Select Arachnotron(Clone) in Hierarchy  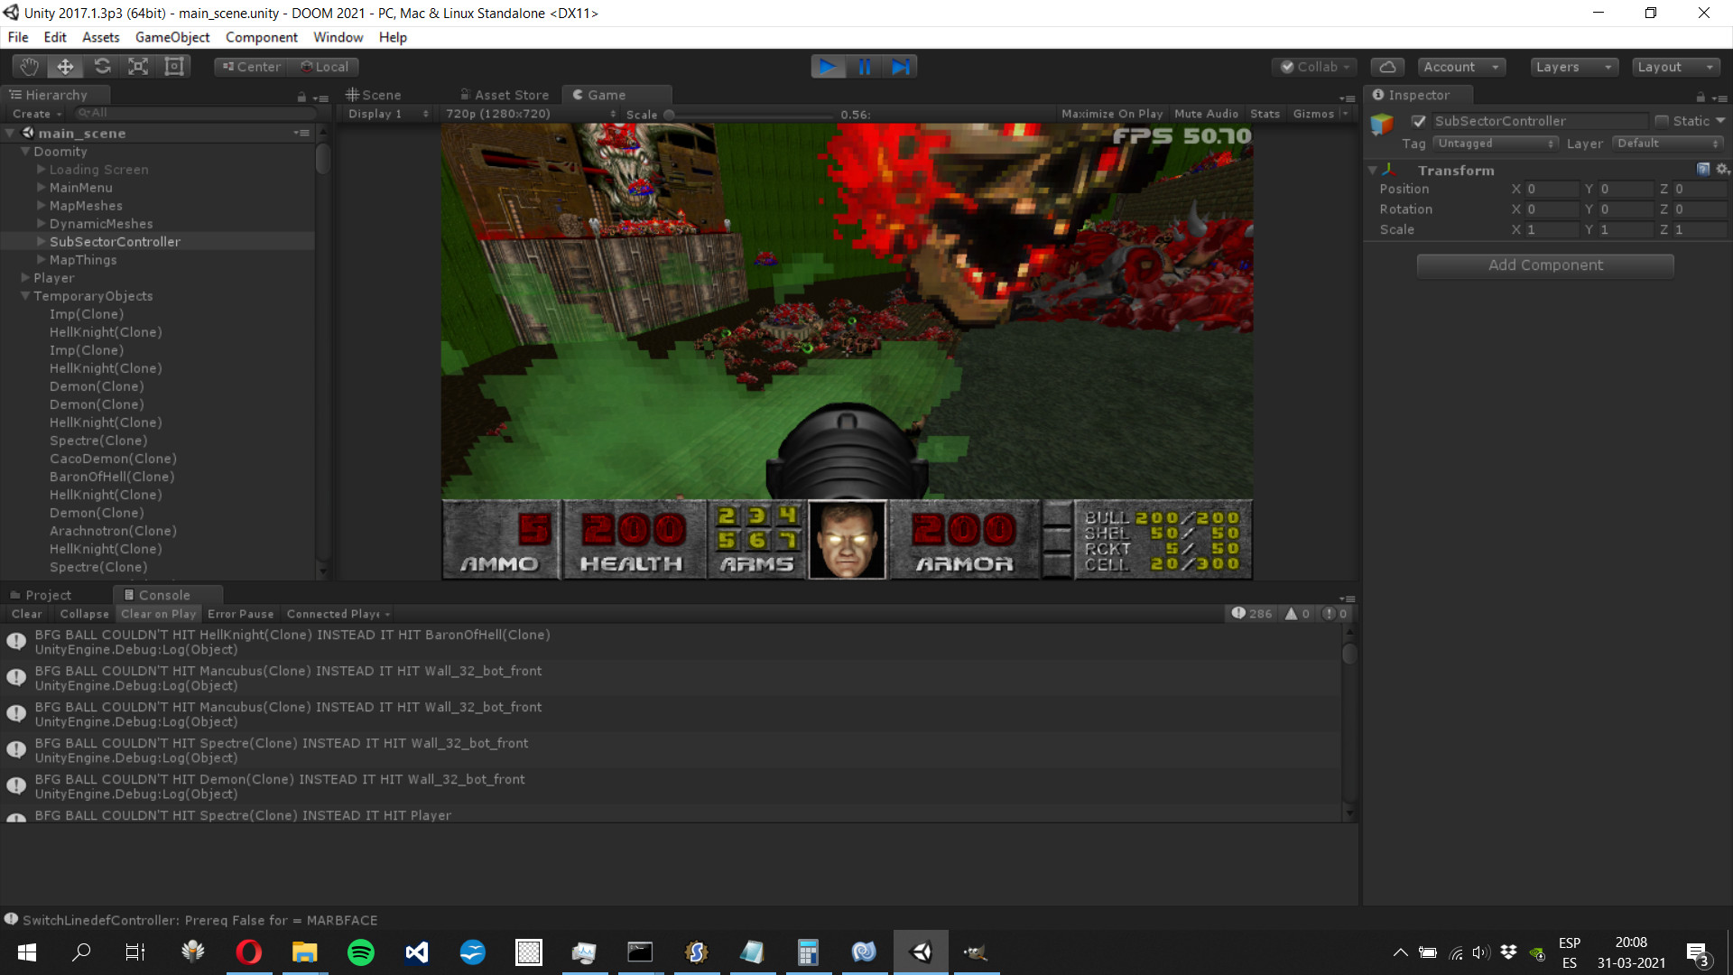[113, 531]
